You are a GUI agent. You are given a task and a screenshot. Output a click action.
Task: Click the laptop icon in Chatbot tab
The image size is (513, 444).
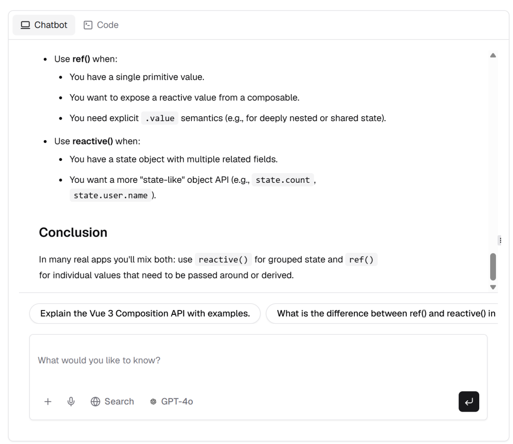click(25, 25)
